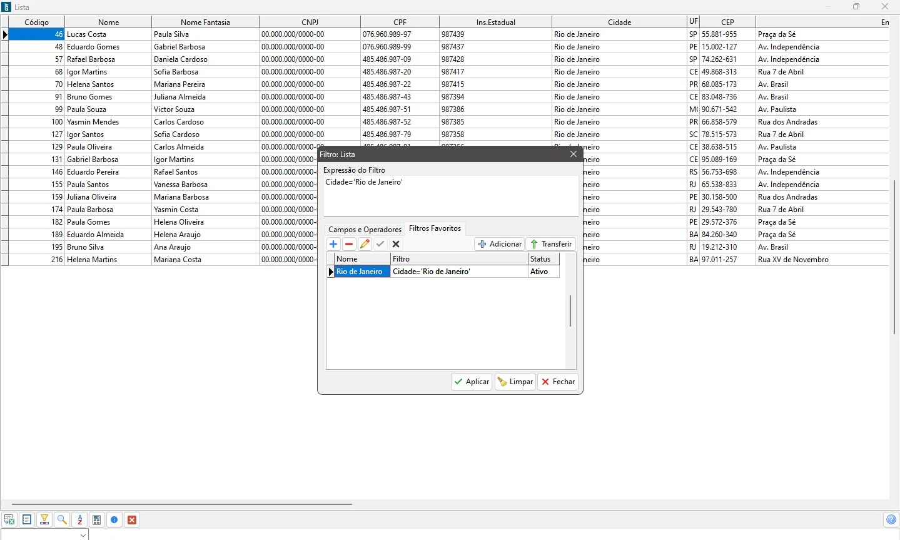The image size is (900, 540).
Task: Click the red X icon in bottom toolbar
Action: pos(132,520)
